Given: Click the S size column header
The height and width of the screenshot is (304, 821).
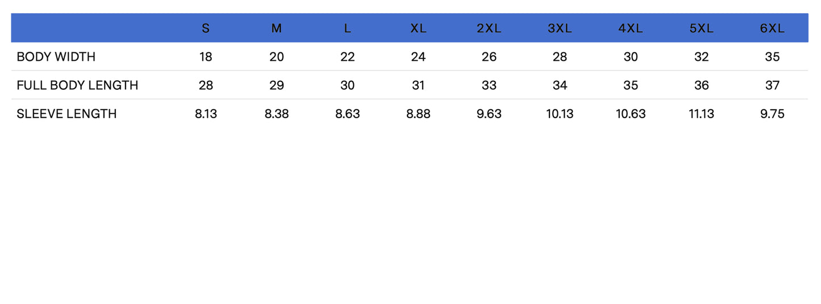Looking at the screenshot, I should click(206, 28).
